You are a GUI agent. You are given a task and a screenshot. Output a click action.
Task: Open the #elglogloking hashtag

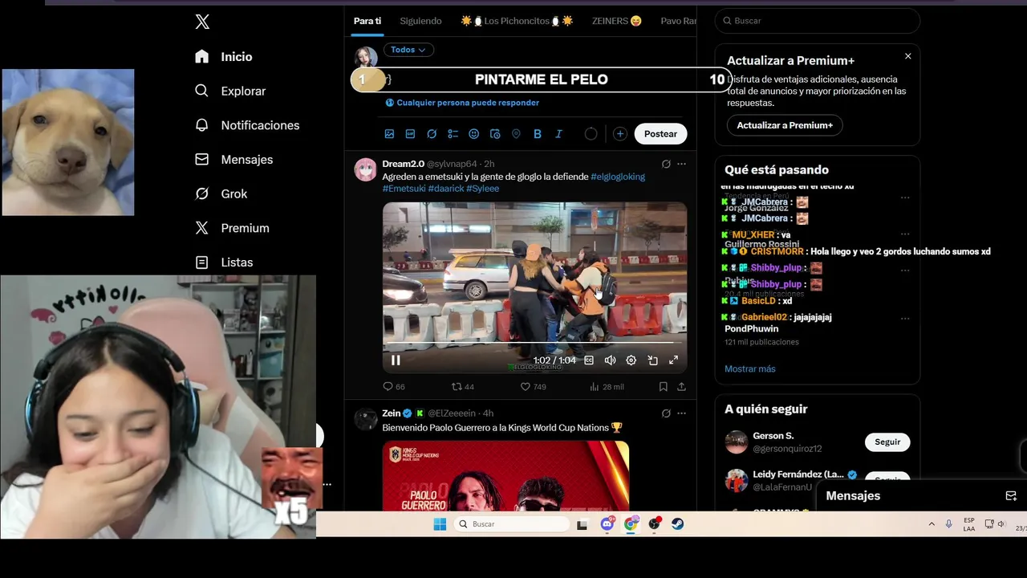click(618, 177)
